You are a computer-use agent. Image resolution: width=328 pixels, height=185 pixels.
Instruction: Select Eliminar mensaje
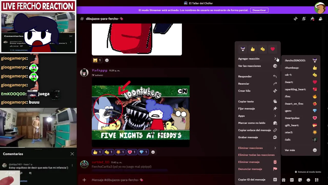258,162
